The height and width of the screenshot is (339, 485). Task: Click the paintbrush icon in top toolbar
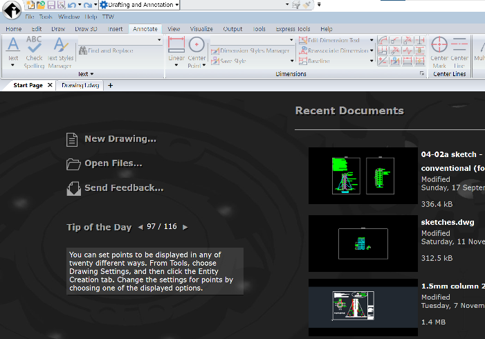(306, 5)
